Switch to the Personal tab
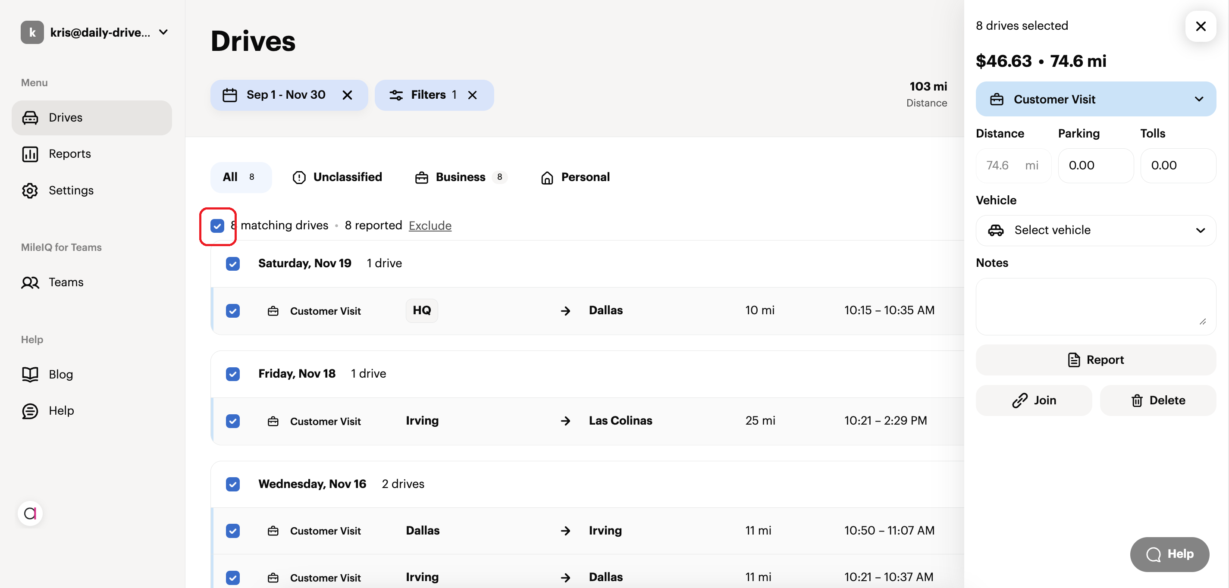The image size is (1229, 588). pyautogui.click(x=575, y=178)
